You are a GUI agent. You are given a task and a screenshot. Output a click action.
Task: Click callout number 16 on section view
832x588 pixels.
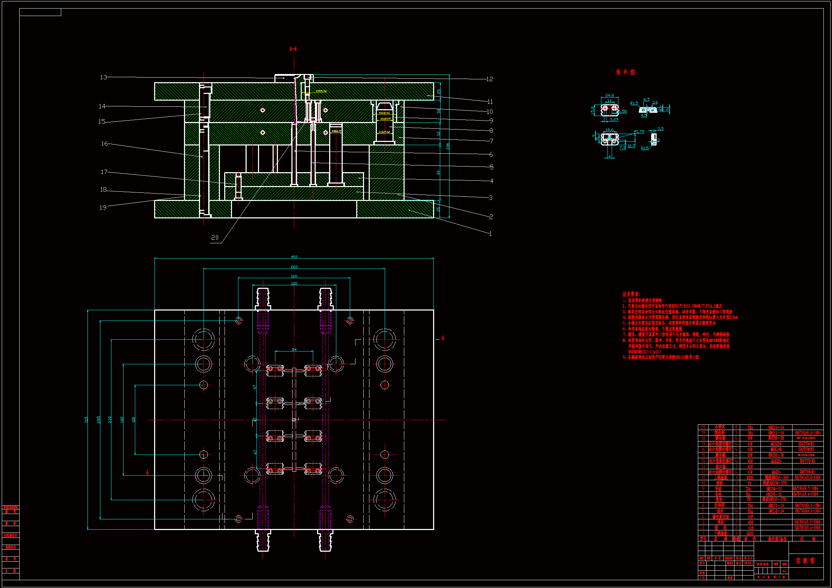pyautogui.click(x=104, y=143)
